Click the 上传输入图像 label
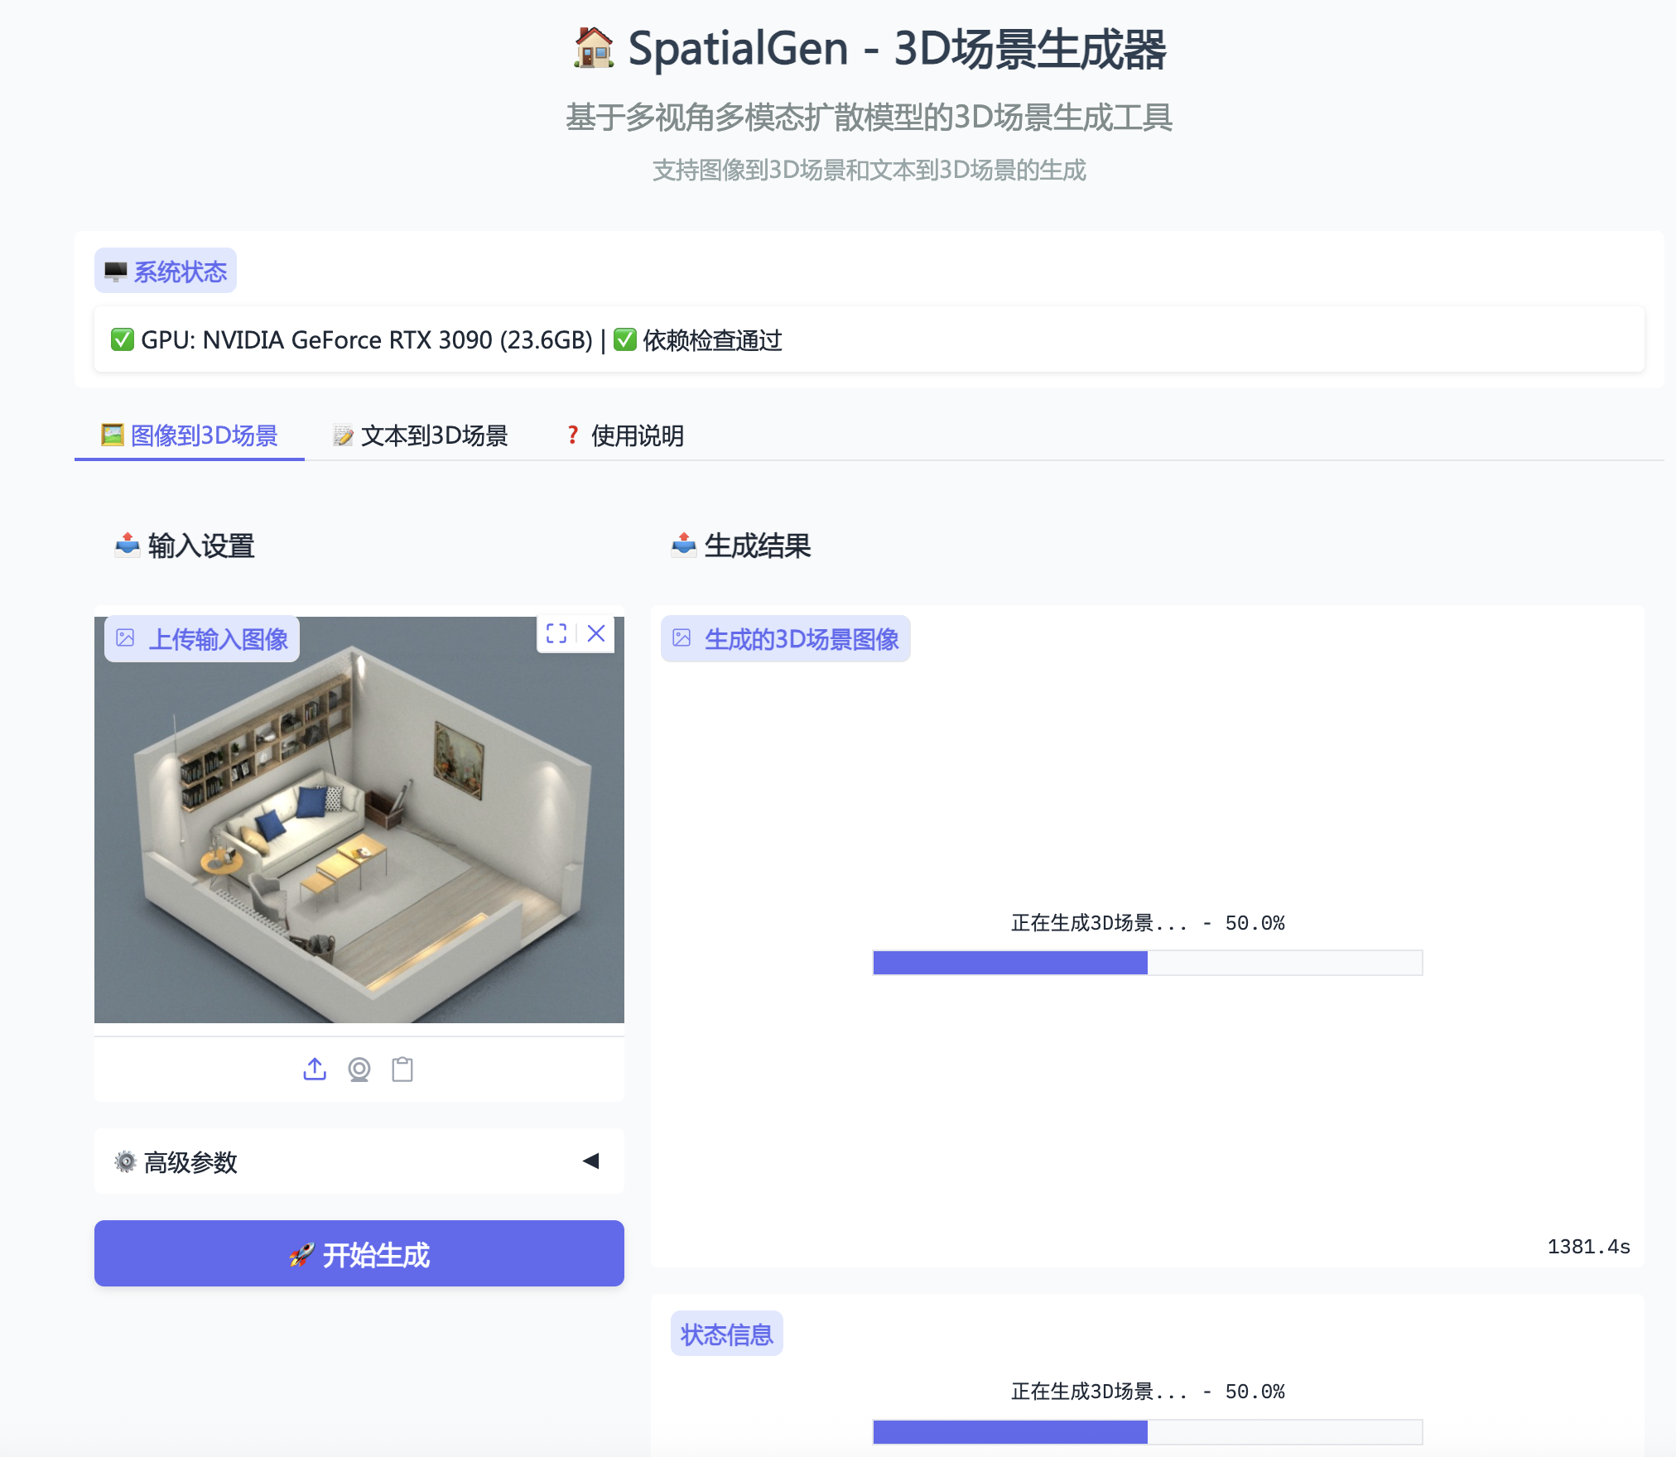This screenshot has height=1457, width=1676. 202,639
